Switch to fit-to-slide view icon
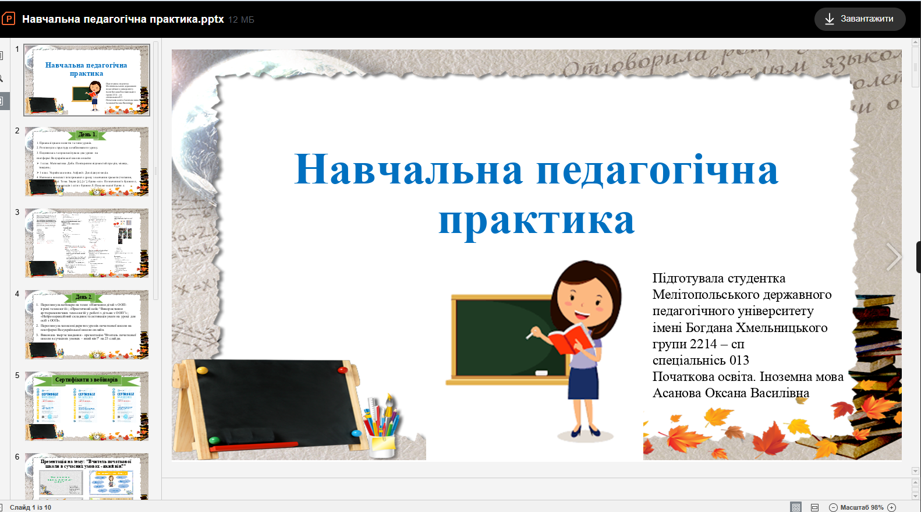The height and width of the screenshot is (512, 921). pos(796,507)
